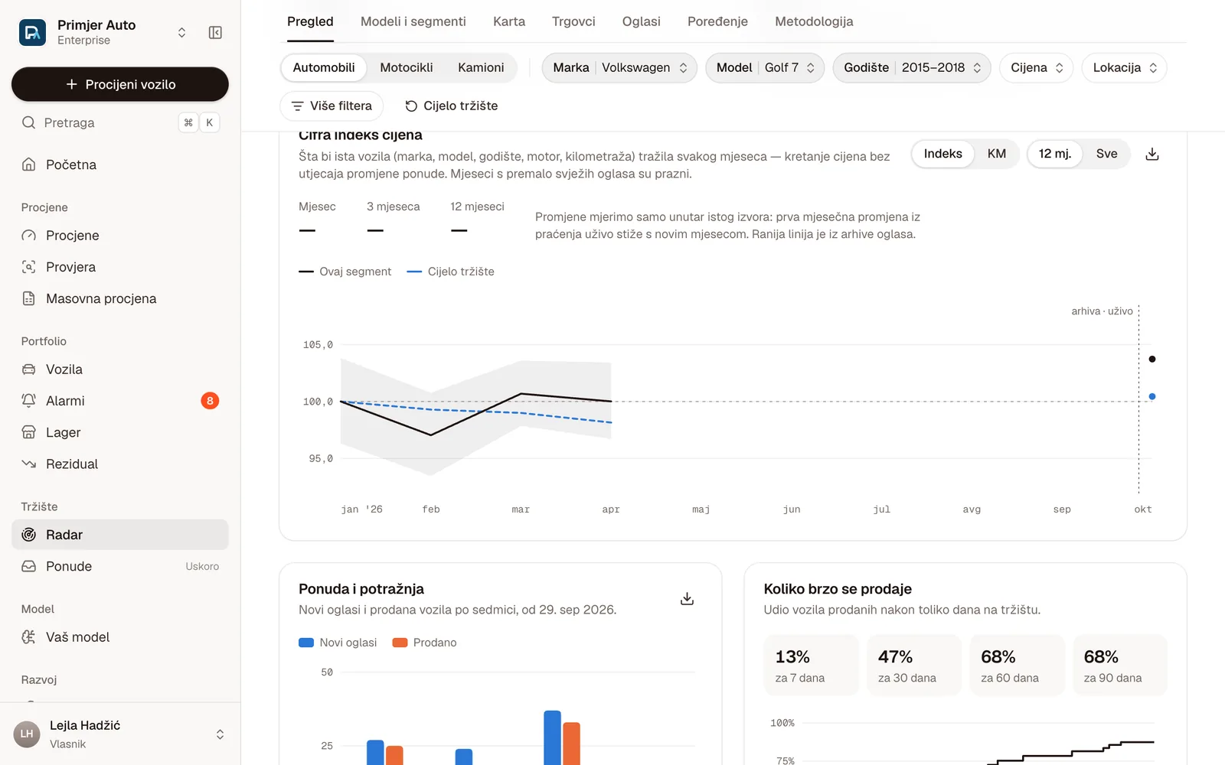Select Automobili vehicle type

click(x=324, y=67)
